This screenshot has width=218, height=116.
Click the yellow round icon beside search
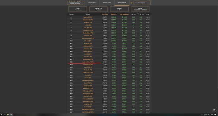[x=131, y=3]
